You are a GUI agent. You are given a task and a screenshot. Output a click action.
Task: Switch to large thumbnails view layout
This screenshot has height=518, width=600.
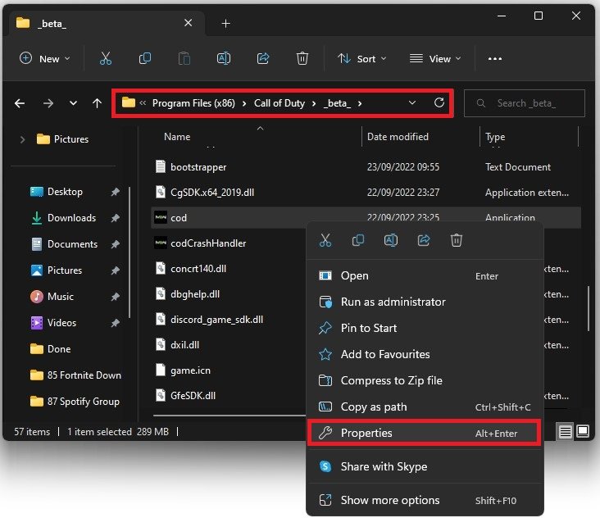[583, 430]
